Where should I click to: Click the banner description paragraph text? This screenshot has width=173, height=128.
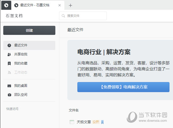123,69
